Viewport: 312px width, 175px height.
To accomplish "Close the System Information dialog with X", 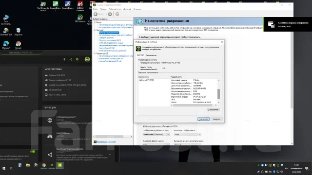I will [222, 42].
